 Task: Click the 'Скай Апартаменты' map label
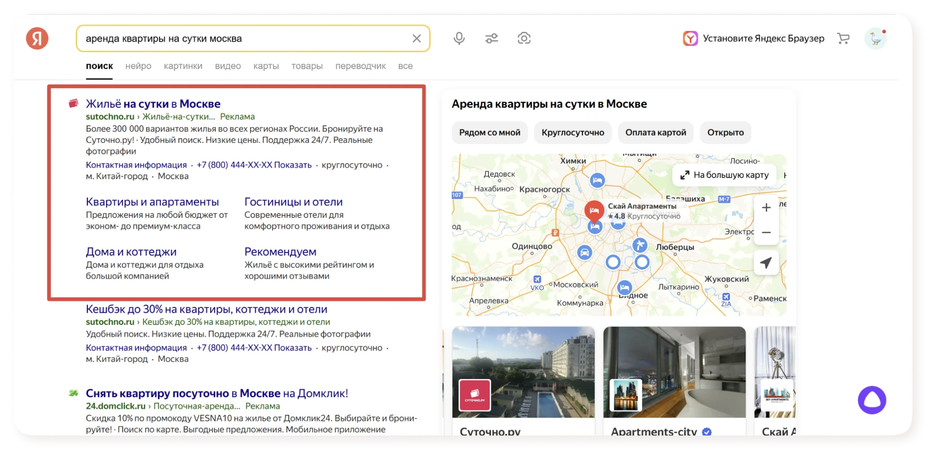(x=642, y=206)
